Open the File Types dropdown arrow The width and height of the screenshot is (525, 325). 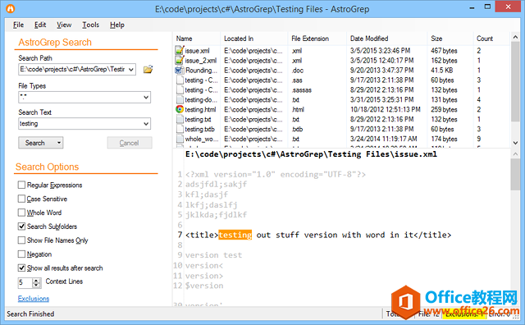tap(146, 97)
